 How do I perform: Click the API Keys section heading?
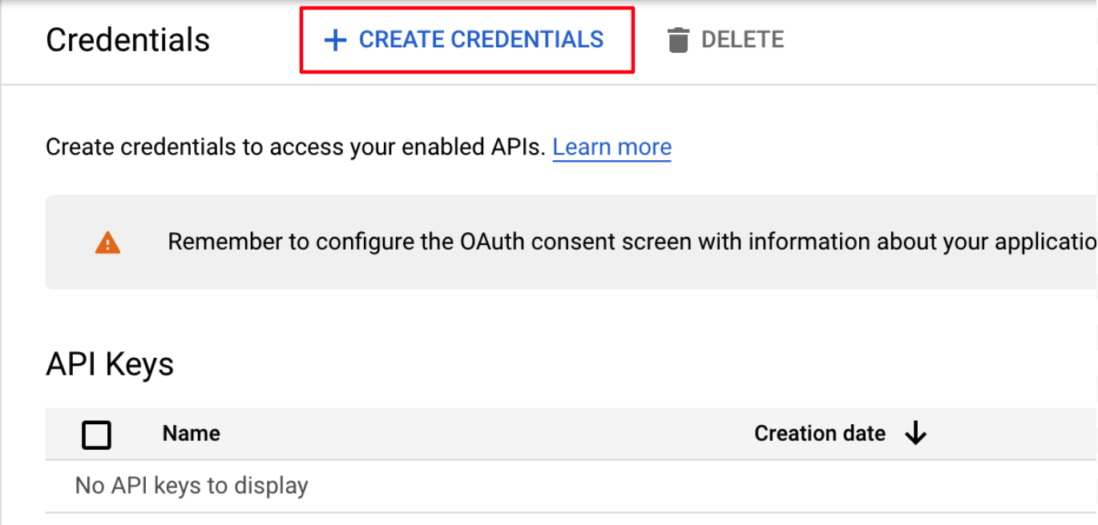point(110,365)
